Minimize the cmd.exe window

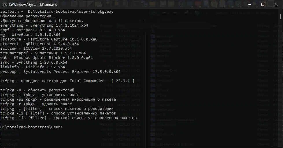coord(250,4)
